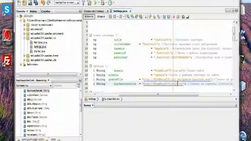Expand the net.sashok724.launcher.utils package

24,60
